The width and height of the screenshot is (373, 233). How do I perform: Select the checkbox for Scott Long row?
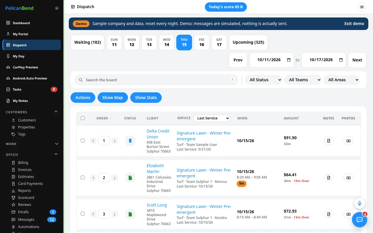83,214
